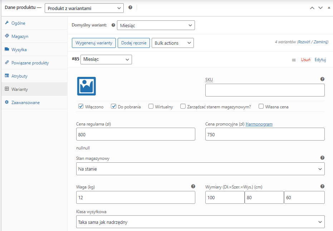
Task: Enable Zarządzać stanem magazynowym checkbox
Action: [183, 106]
